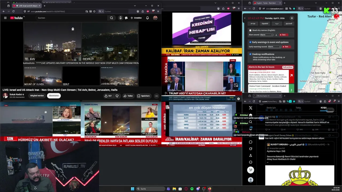The width and height of the screenshot is (342, 192).
Task: Open the Alert sound Alarm dropdown
Action: [267, 35]
